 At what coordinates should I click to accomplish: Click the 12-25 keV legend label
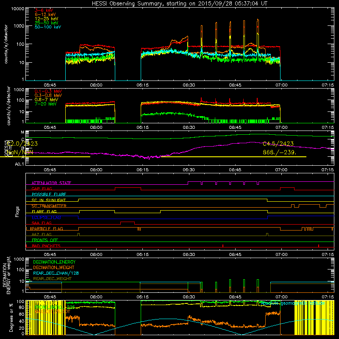47,19
